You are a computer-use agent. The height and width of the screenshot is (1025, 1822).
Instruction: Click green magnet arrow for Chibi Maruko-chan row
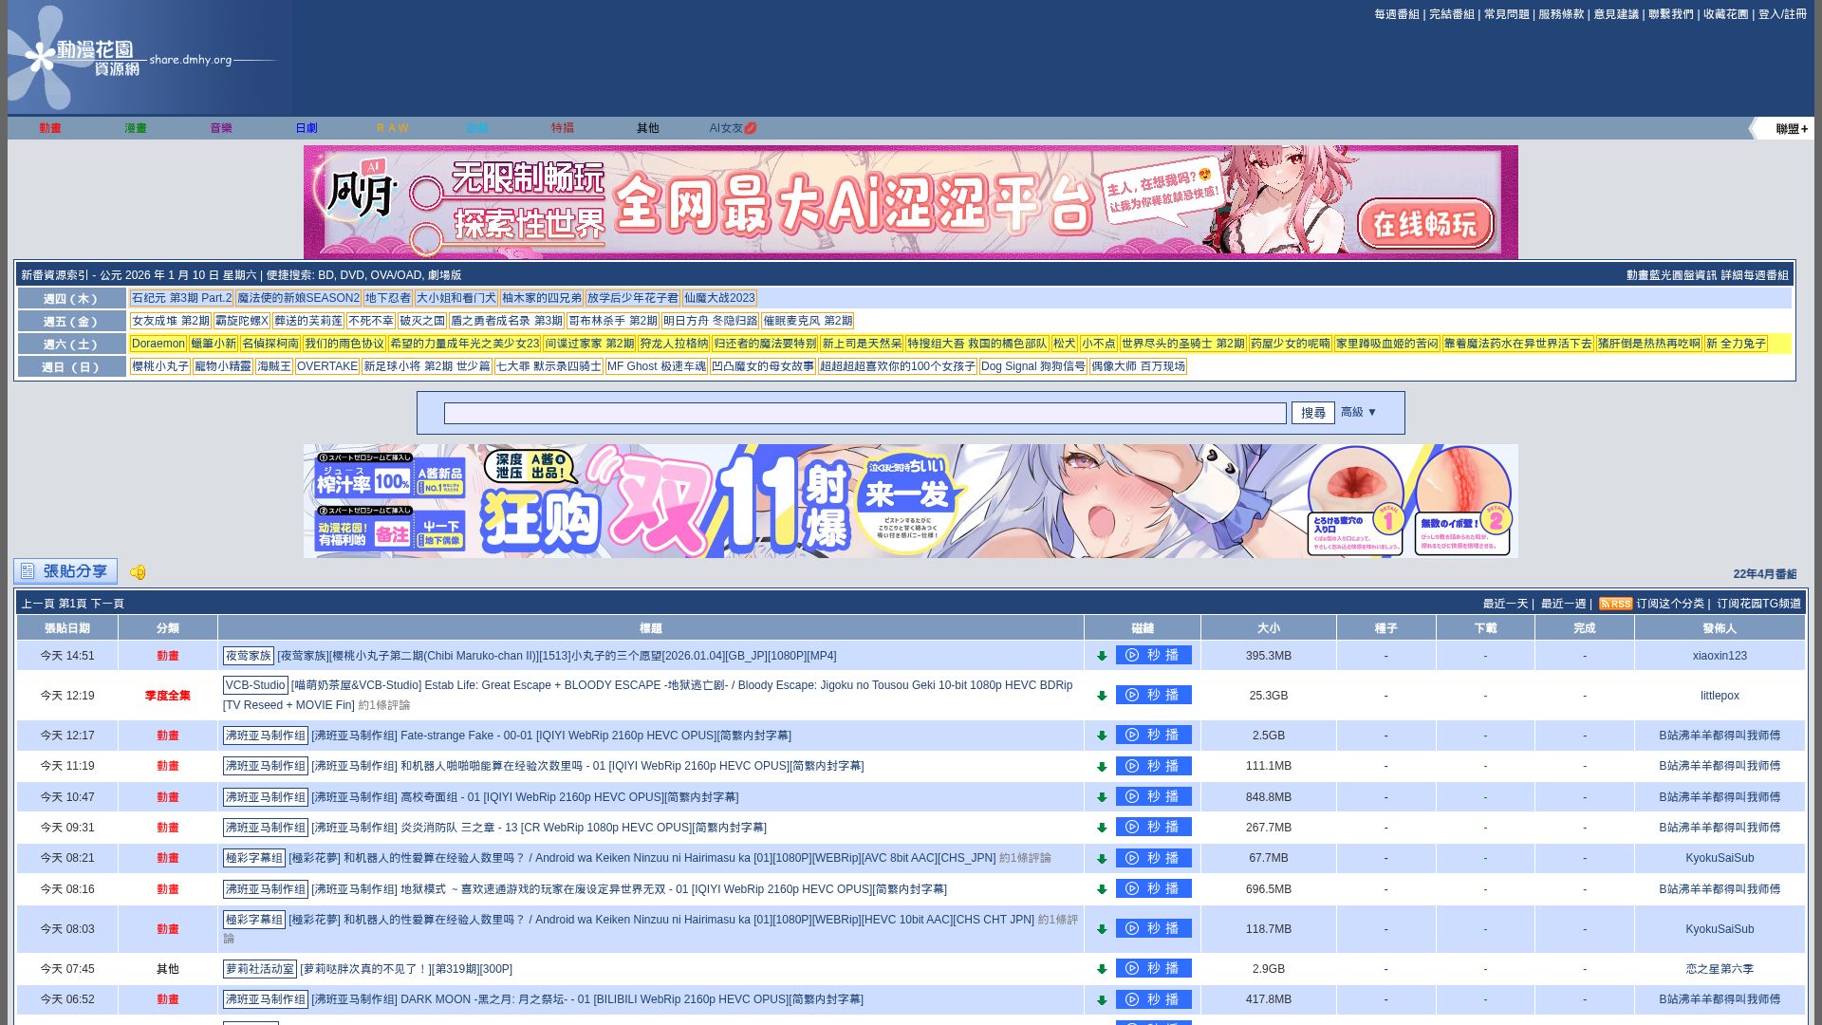pos(1102,656)
